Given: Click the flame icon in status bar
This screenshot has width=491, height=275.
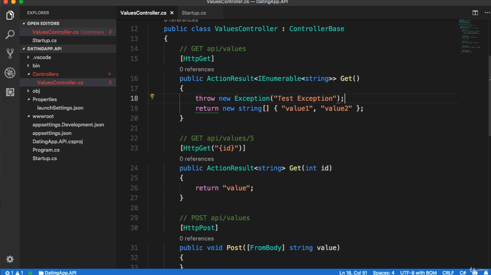Looking at the screenshot, I should (30, 273).
